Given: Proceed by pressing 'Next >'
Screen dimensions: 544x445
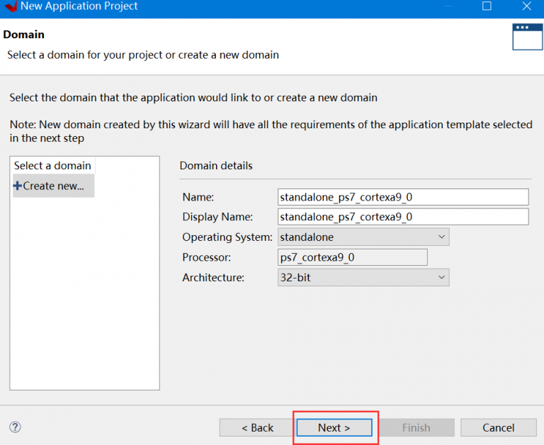Looking at the screenshot, I should [334, 427].
